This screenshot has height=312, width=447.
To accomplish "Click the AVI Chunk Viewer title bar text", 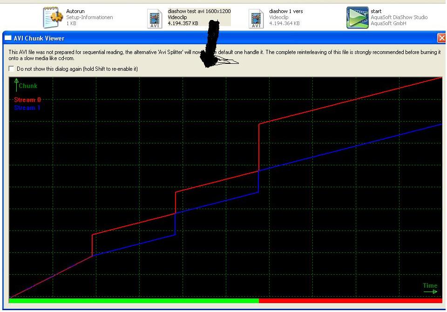I will pos(39,38).
